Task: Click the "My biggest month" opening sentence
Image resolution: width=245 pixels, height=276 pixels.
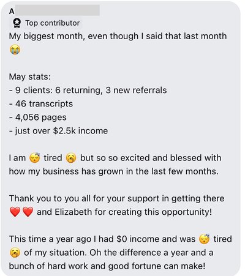Action: point(118,36)
